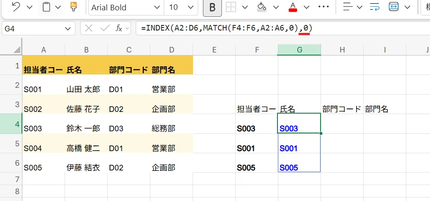
Task: Click cell C4 with D03
Action: pos(129,124)
